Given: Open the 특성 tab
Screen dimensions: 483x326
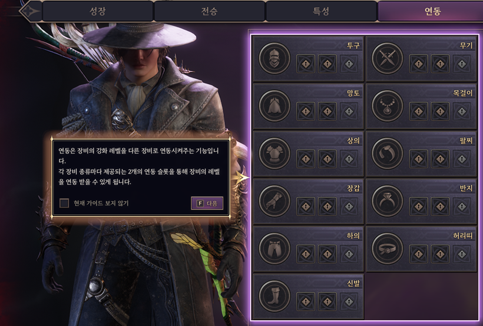Looking at the screenshot, I should pos(321,11).
